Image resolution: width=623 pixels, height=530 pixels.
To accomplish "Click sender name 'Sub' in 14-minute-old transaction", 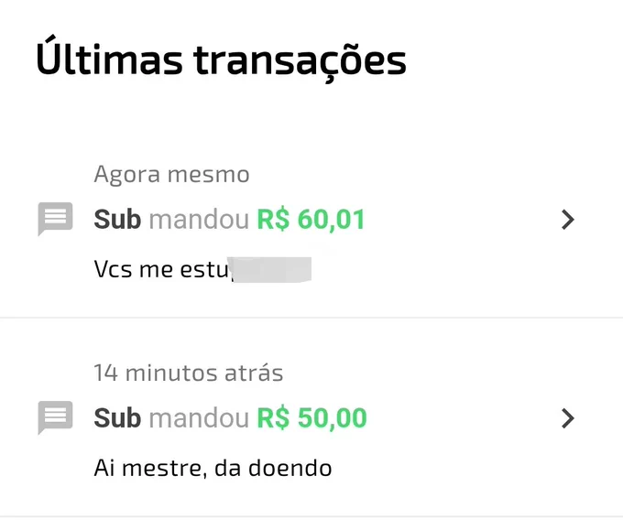I will coord(117,418).
